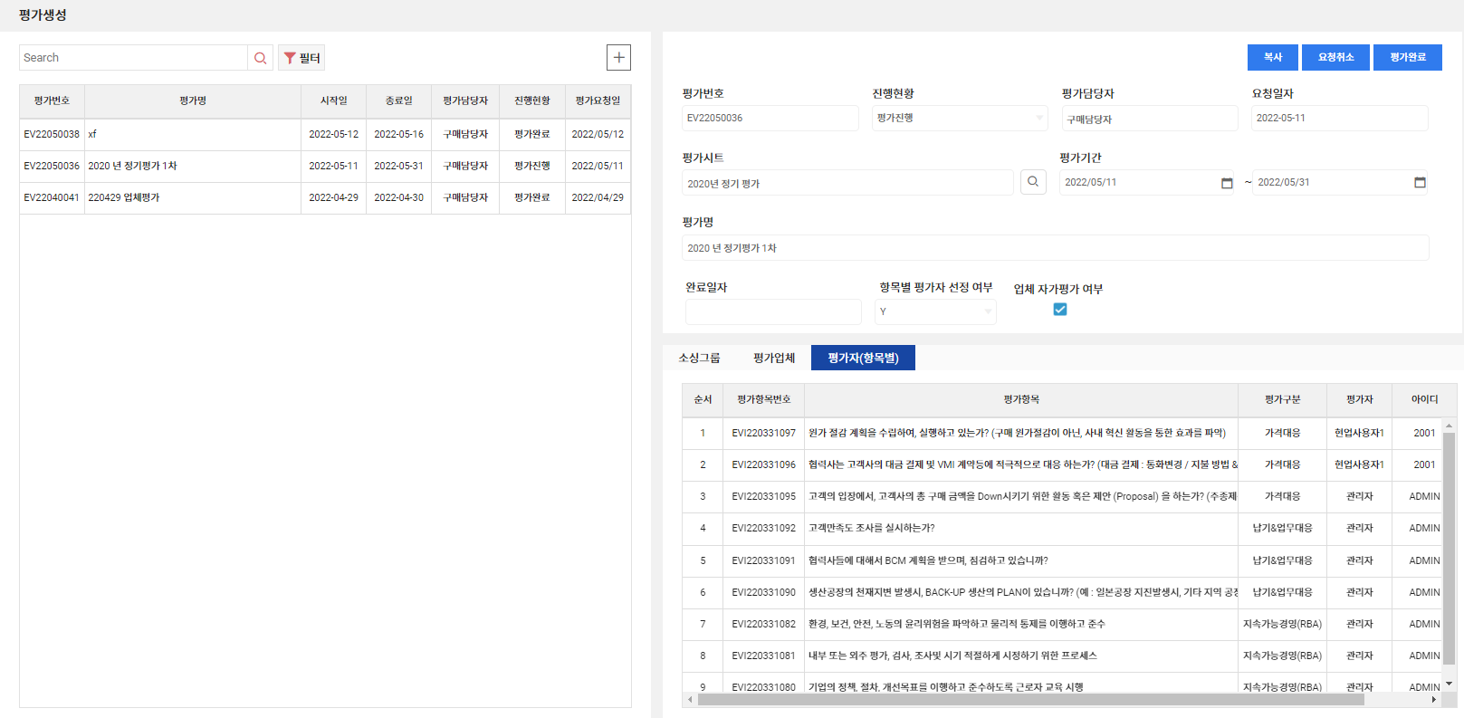Click the 평가완료 button
This screenshot has height=718, width=1464.
point(1408,57)
